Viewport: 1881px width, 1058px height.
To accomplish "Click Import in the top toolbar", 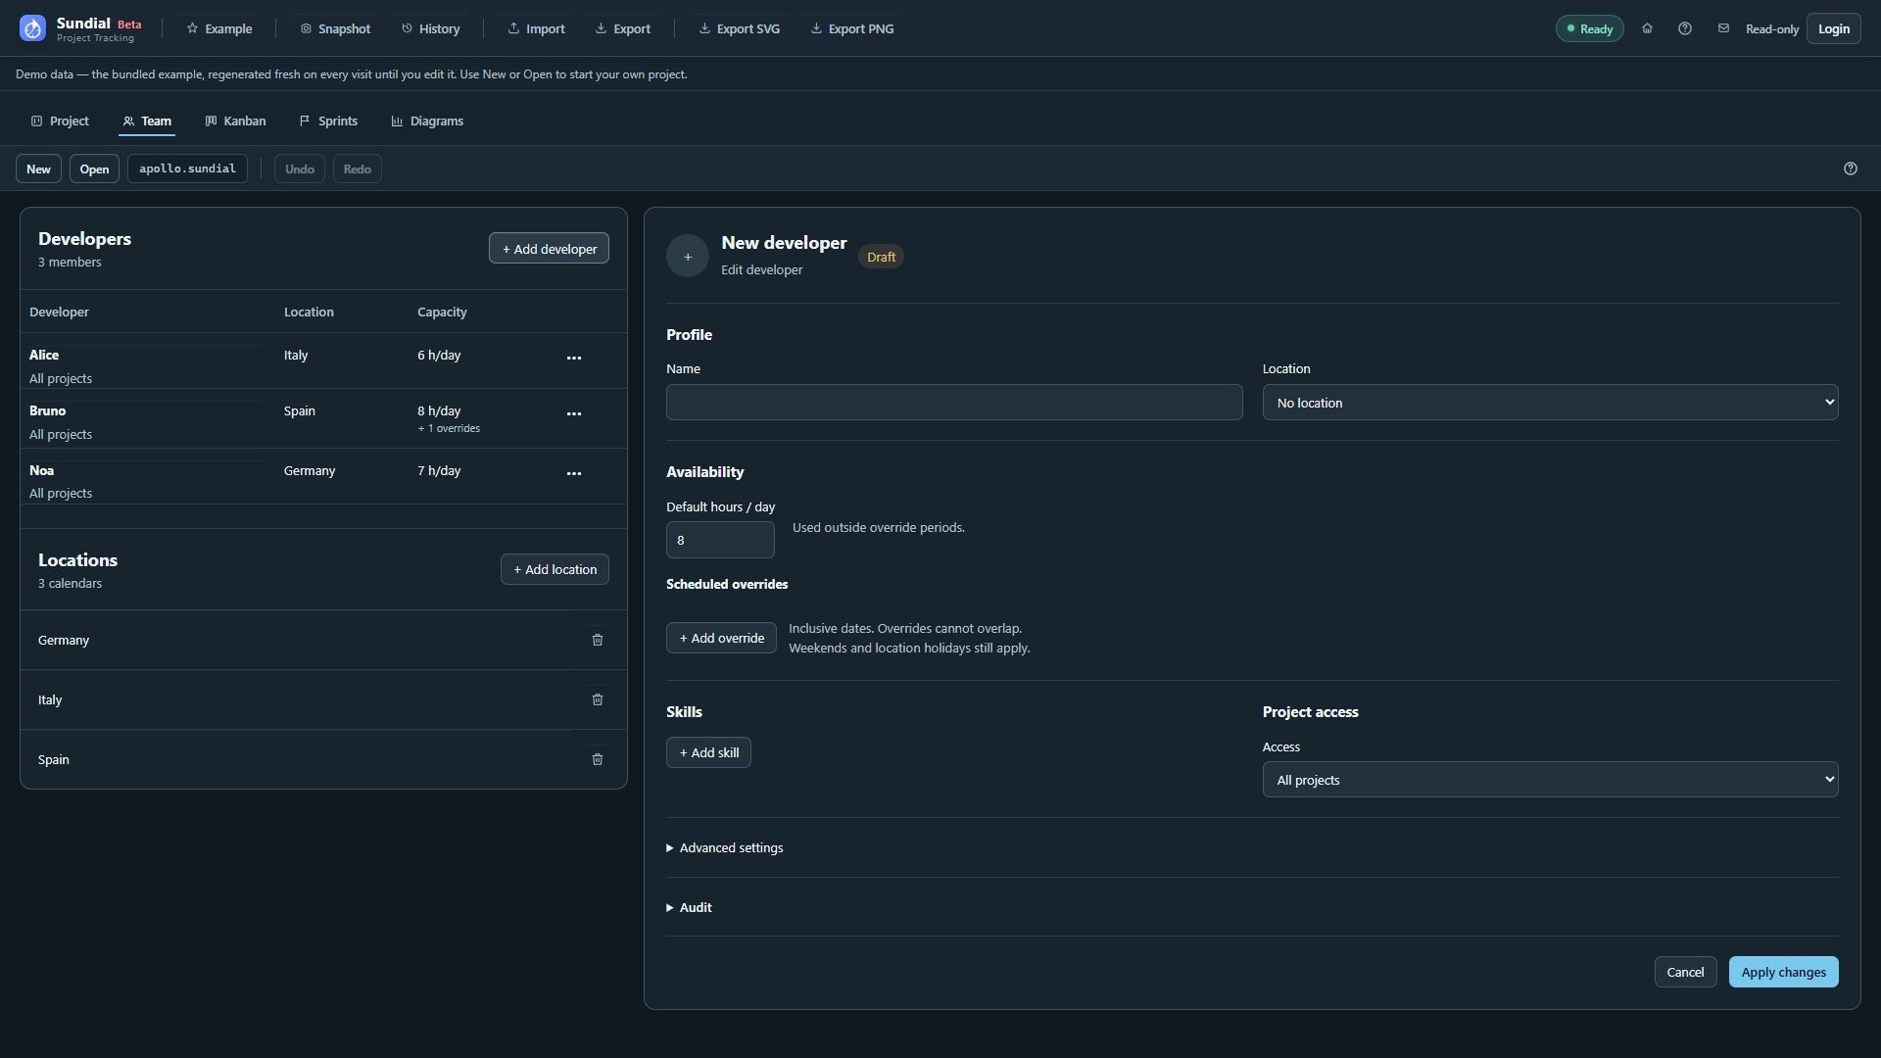I will coord(536,28).
